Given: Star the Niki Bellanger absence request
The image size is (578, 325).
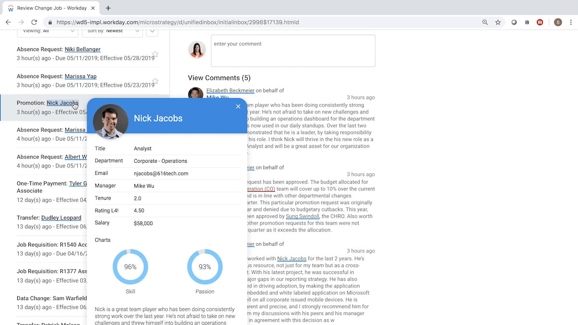Looking at the screenshot, I should tap(155, 54).
